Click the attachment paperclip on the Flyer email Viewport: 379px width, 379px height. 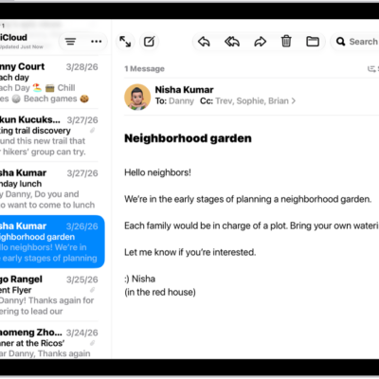tap(93, 290)
